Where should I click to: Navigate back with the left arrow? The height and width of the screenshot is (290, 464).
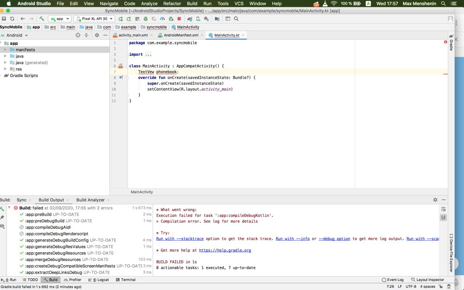23,19
